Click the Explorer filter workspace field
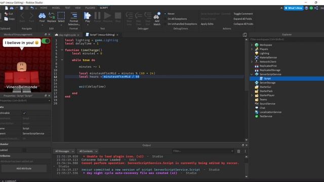The height and width of the screenshot is (182, 324). pyautogui.click(x=287, y=39)
